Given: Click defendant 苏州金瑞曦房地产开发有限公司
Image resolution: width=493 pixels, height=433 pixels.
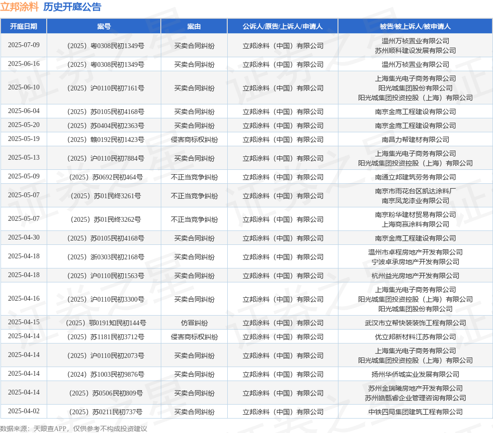Looking at the screenshot, I should click(x=415, y=388).
